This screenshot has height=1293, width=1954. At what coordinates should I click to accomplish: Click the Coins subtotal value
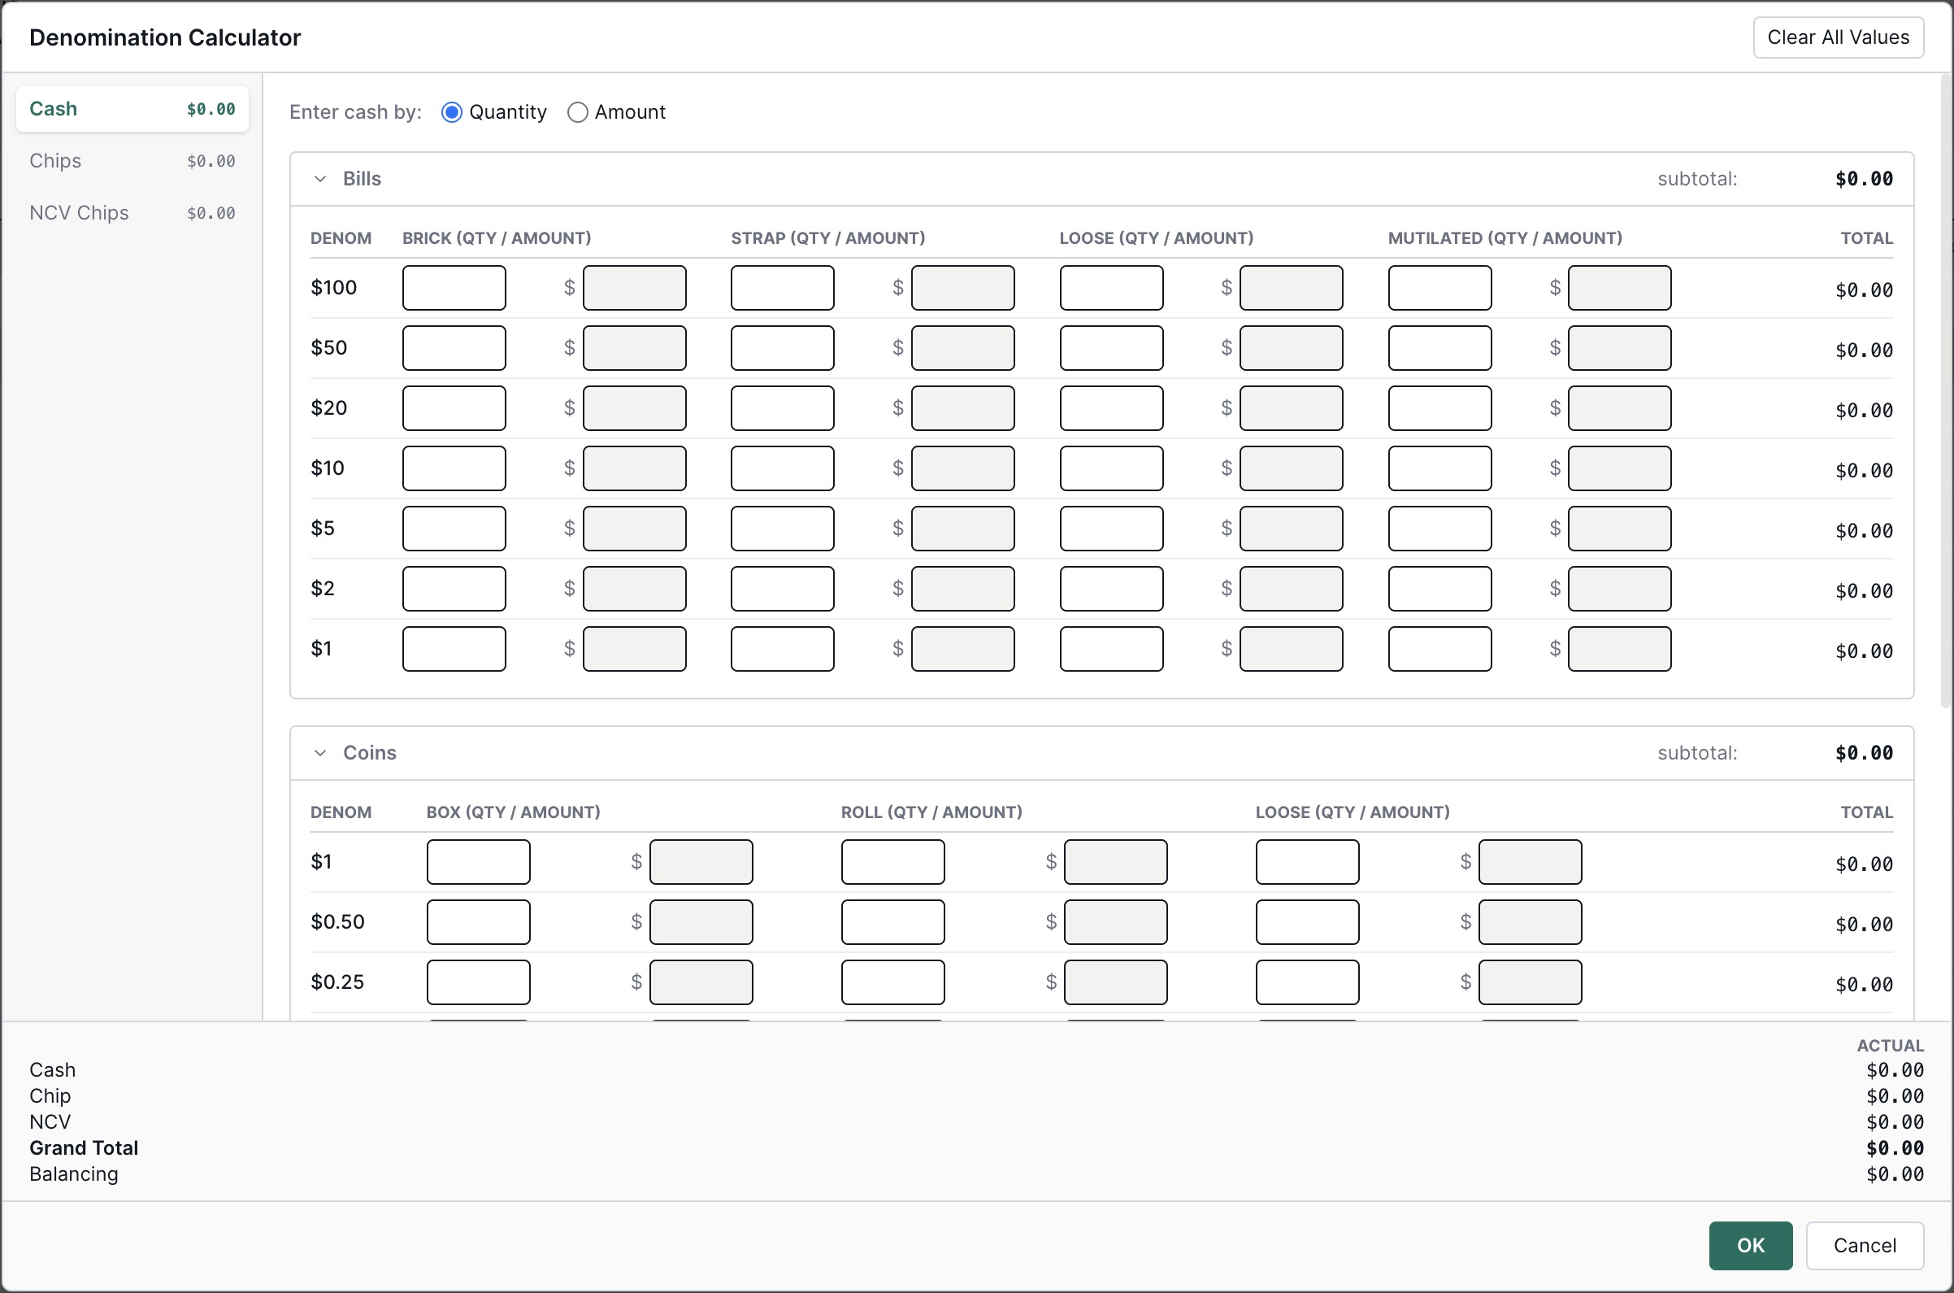point(1864,753)
